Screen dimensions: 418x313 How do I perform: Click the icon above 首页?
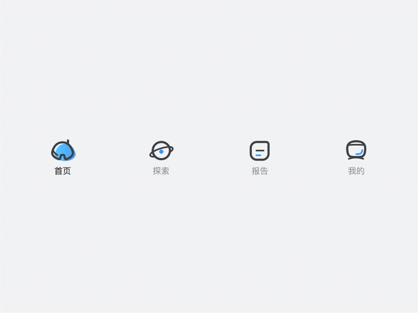pos(63,150)
